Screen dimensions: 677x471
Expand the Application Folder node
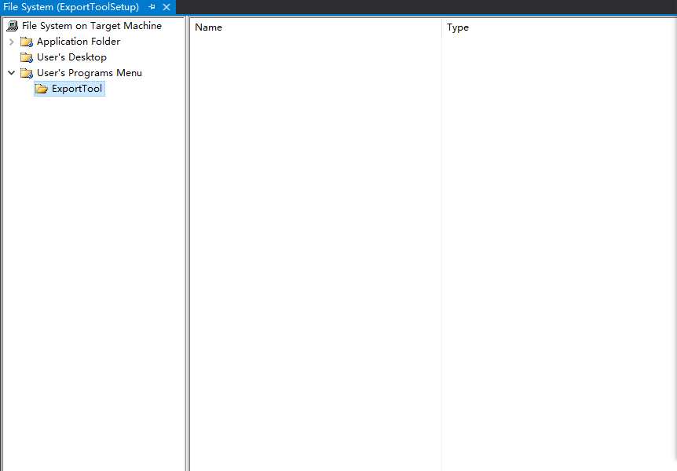pyautogui.click(x=11, y=42)
